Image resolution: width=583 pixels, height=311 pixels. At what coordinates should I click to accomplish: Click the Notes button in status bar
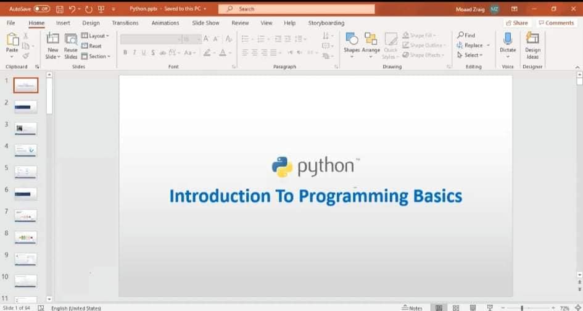pyautogui.click(x=412, y=308)
